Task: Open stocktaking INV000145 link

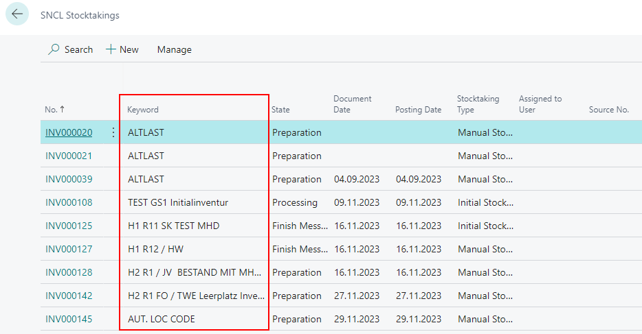Action: point(69,319)
